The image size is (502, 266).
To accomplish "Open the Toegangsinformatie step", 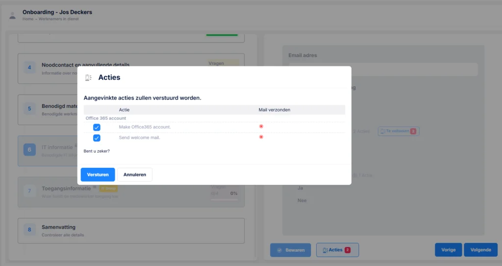I will point(131,192).
